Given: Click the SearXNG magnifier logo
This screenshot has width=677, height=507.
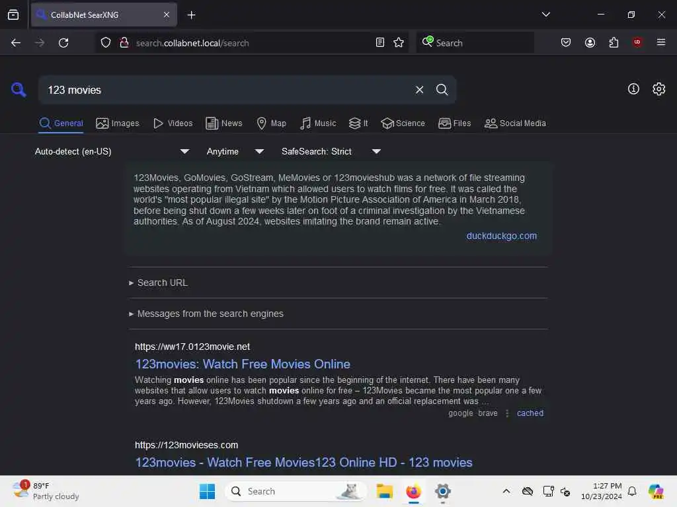Looking at the screenshot, I should click(x=19, y=90).
